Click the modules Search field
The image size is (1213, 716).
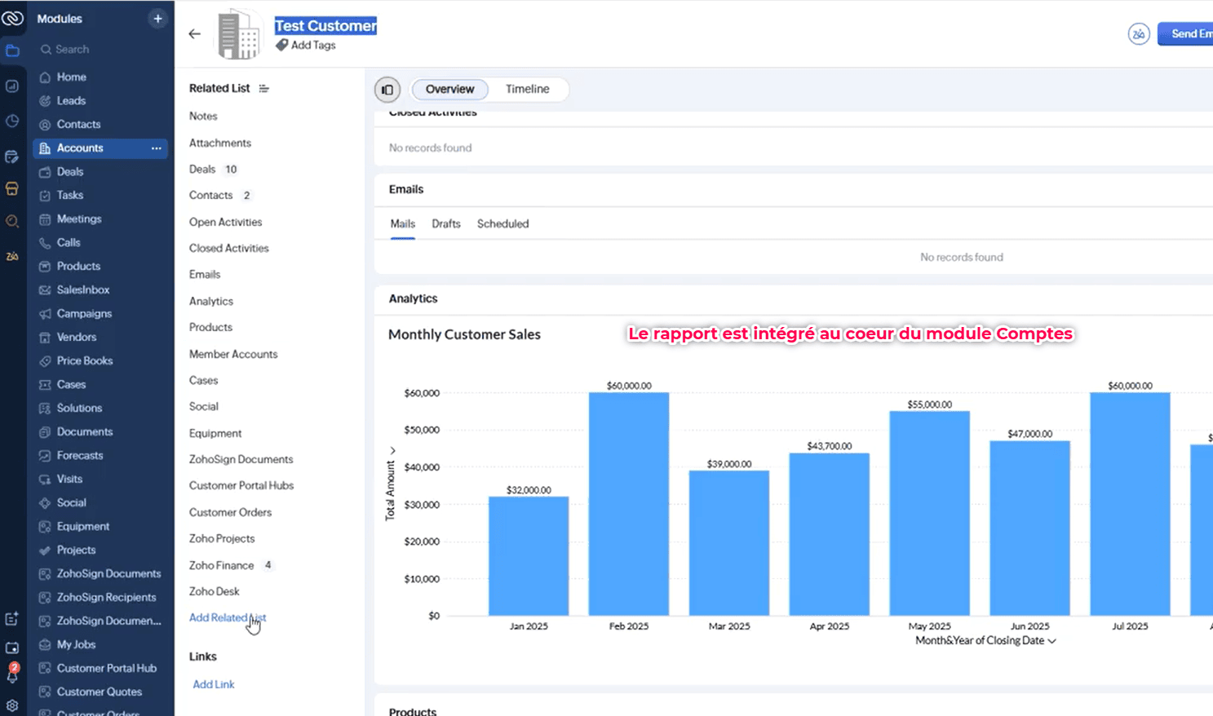(73, 50)
